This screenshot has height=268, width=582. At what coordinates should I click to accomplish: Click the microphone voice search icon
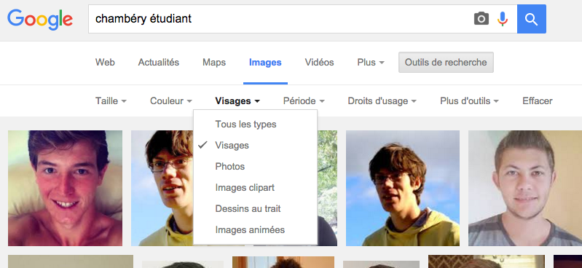point(503,19)
